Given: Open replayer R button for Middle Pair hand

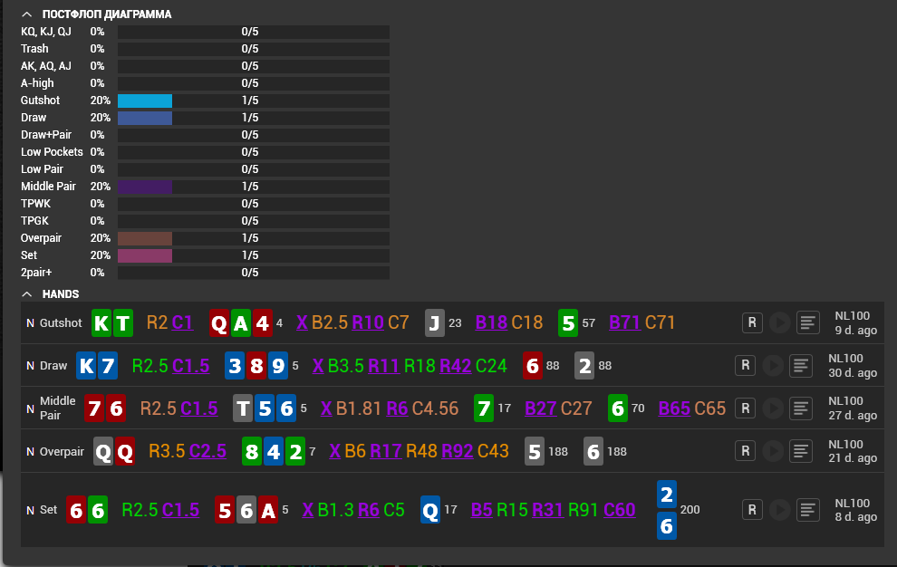Looking at the screenshot, I should [x=746, y=408].
